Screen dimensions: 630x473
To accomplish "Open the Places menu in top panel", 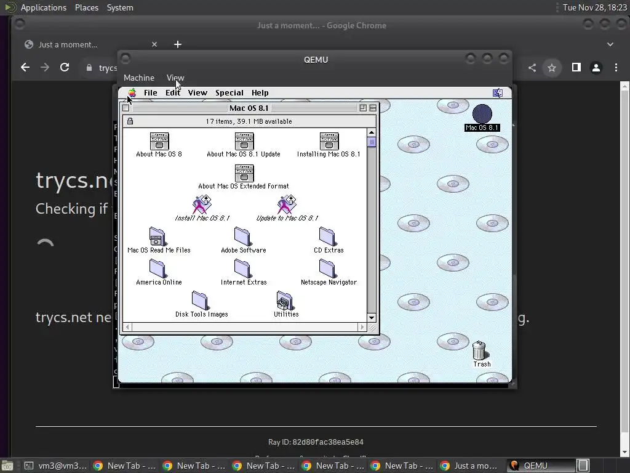I will [86, 7].
